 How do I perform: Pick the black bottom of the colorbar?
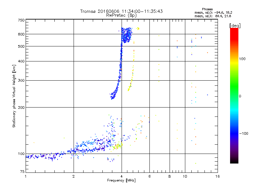(x=234, y=161)
